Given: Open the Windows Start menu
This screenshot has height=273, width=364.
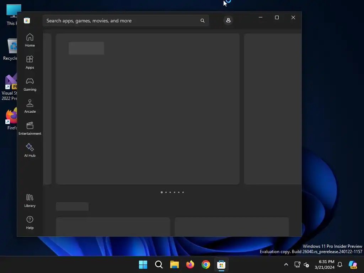Looking at the screenshot, I should point(143,264).
